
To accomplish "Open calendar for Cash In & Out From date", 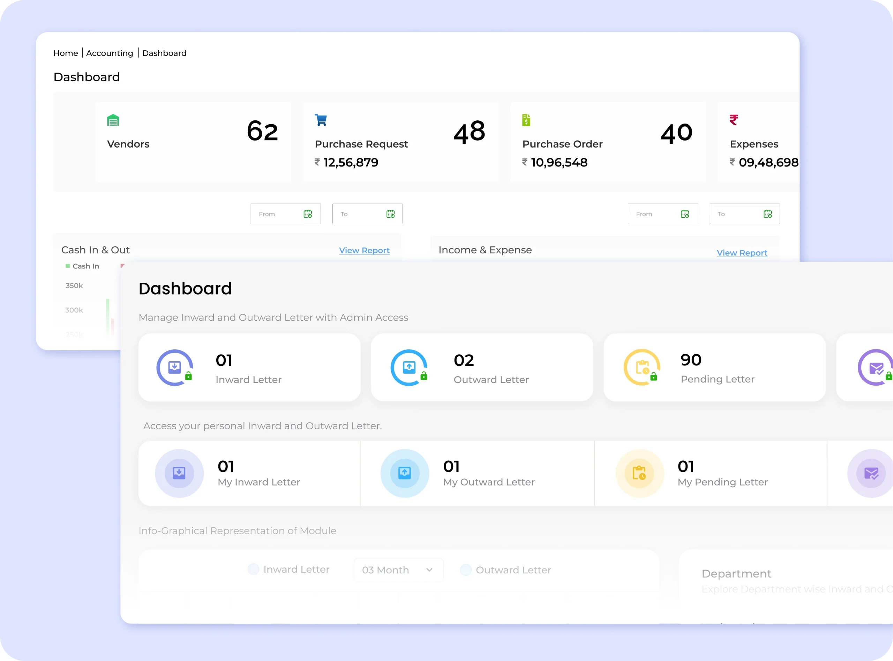I will click(x=308, y=214).
